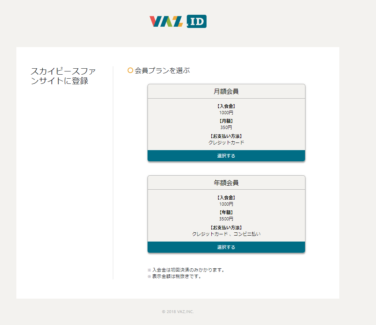
Task: Click the スカイピースファンサイトに登録 sidebar title
Action: pos(63,76)
